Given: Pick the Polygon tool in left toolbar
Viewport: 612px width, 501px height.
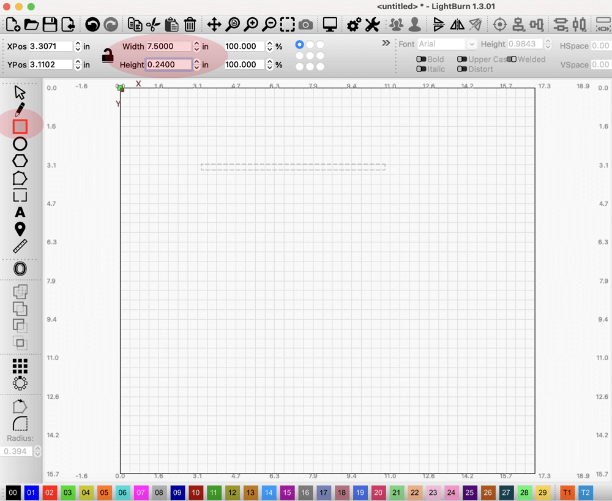Looking at the screenshot, I should [20, 161].
